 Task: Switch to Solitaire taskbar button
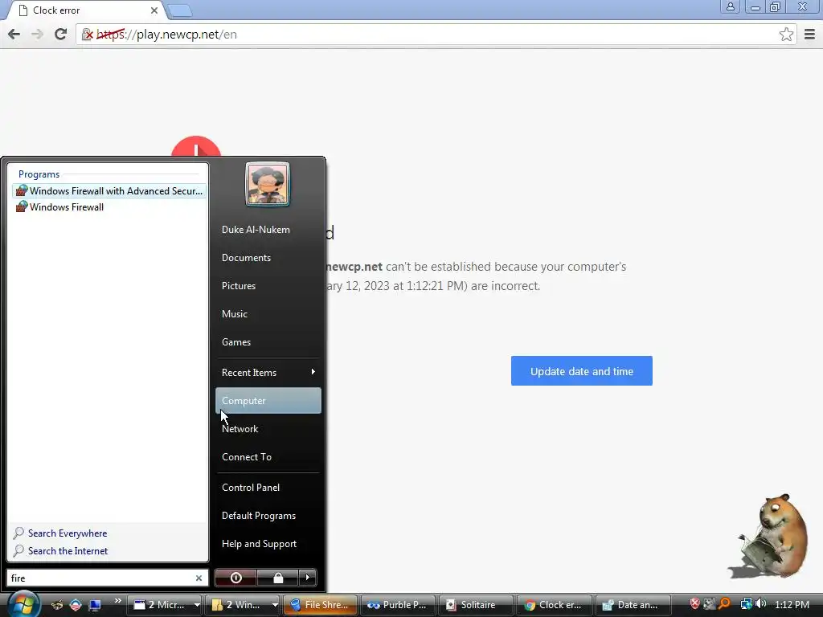pyautogui.click(x=476, y=605)
